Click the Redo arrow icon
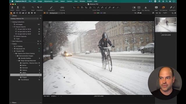 (x=41, y=8)
